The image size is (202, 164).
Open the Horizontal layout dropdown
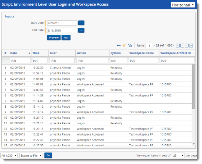click(x=183, y=5)
